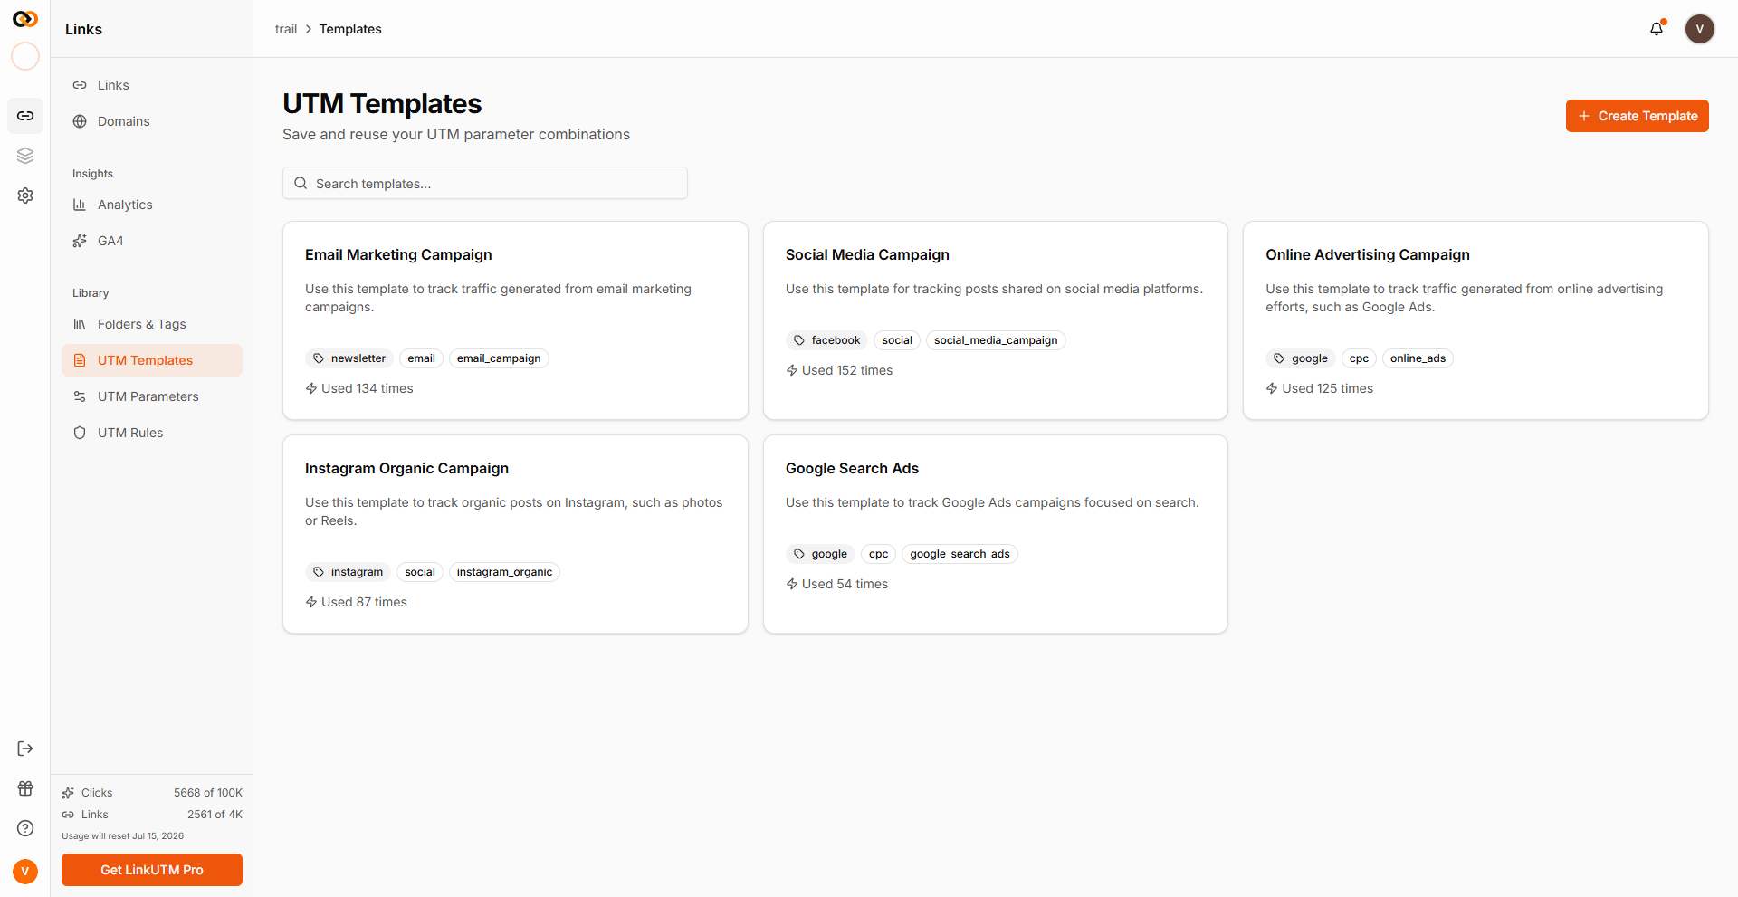
Task: Open Instagram Organic Campaign template card
Action: [x=515, y=534]
